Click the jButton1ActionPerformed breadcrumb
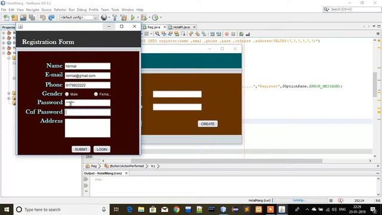Viewport: 382px width, 215px height. click(x=127, y=166)
